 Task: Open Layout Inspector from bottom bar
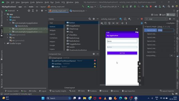click(x=167, y=91)
